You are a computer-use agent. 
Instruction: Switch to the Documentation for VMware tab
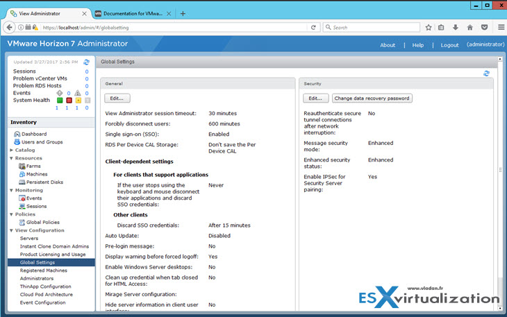point(132,13)
